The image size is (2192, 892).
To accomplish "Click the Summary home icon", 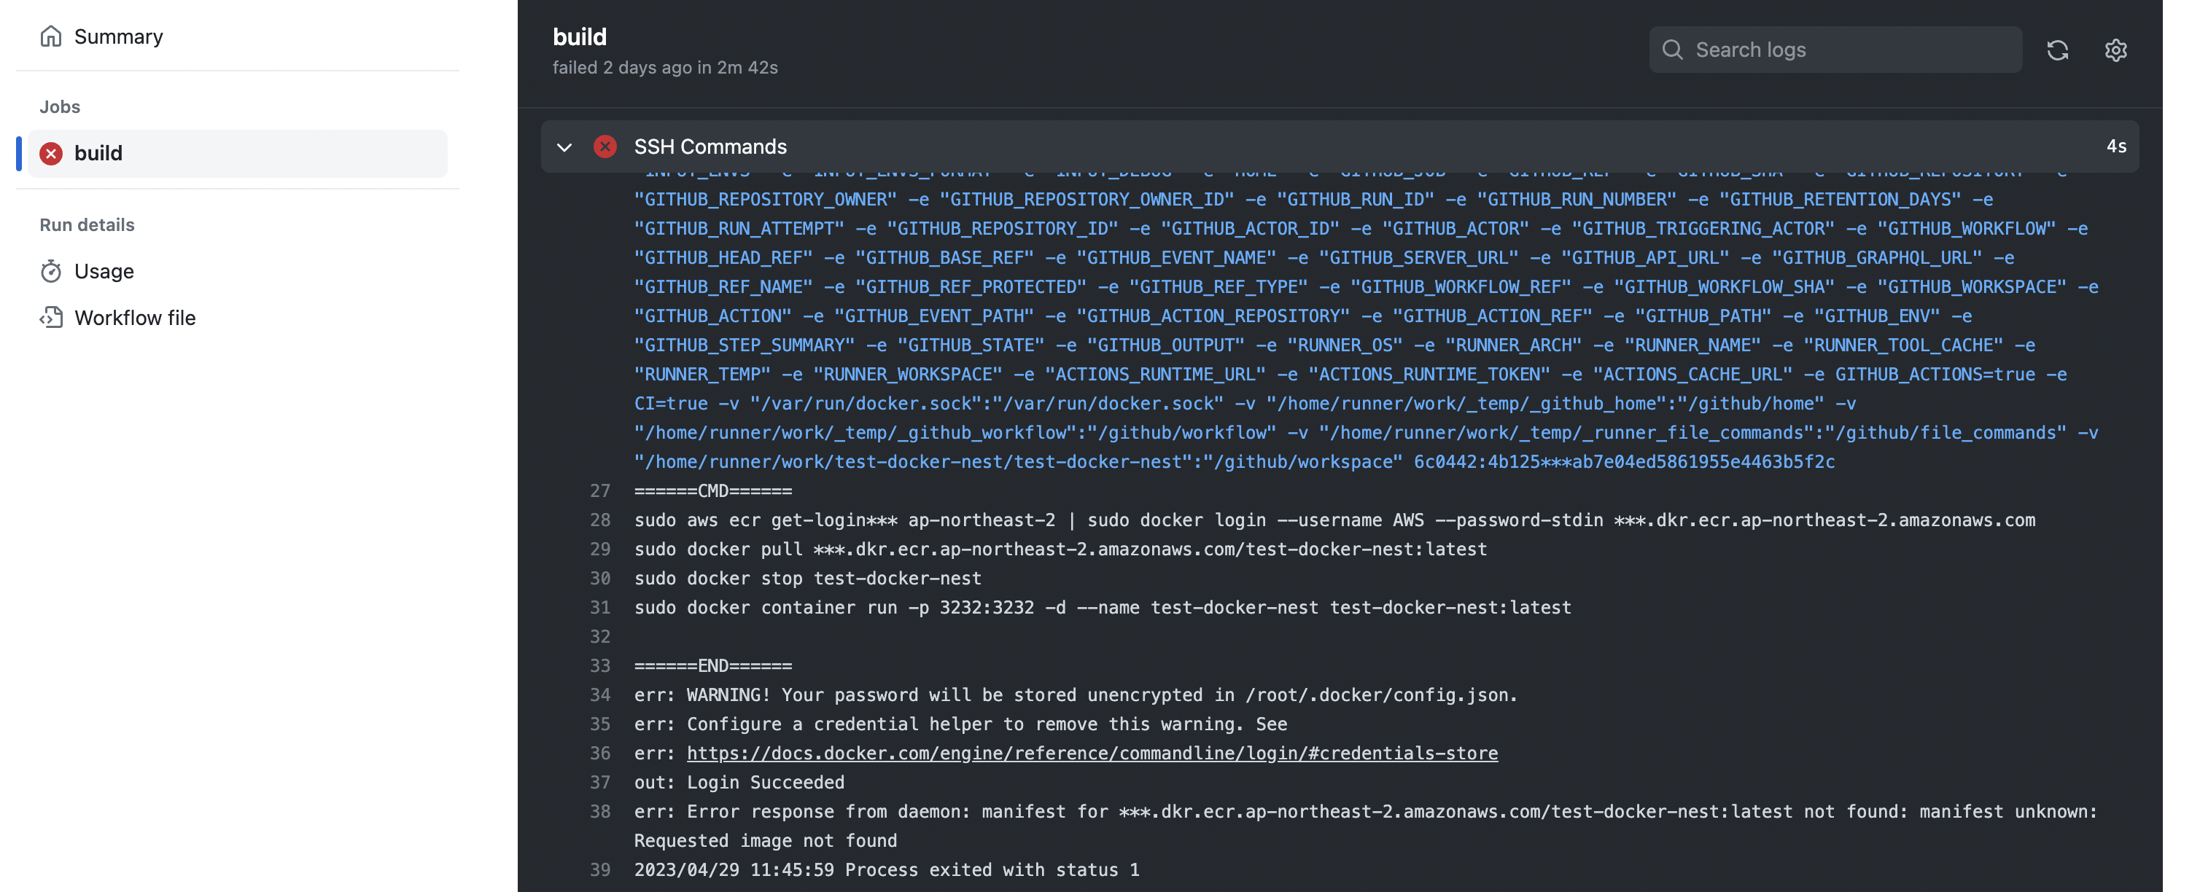I will (x=51, y=36).
